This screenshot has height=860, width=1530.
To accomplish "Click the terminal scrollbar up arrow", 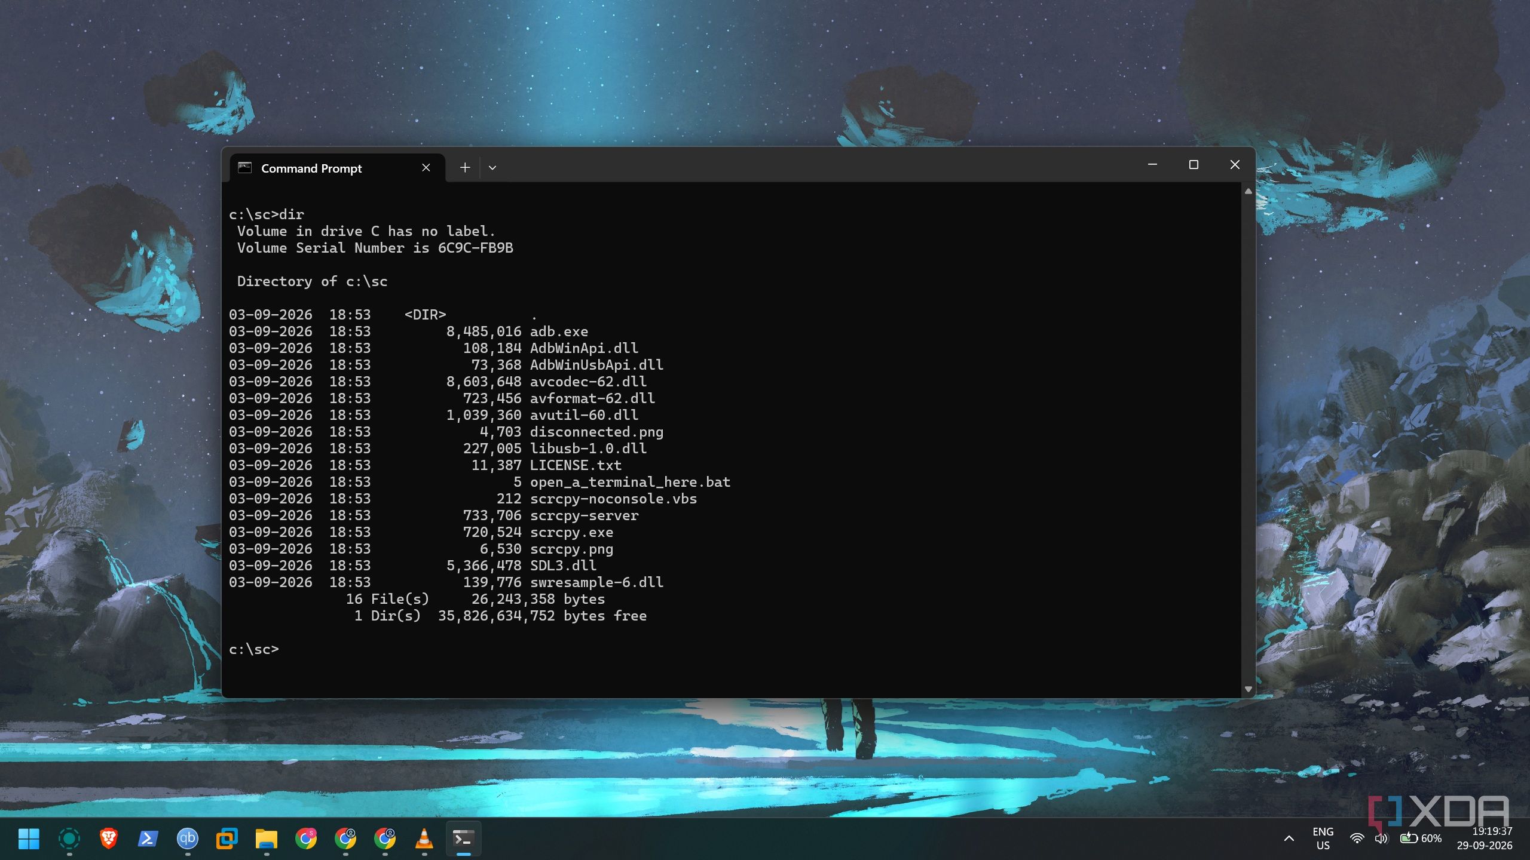I will pos(1248,192).
